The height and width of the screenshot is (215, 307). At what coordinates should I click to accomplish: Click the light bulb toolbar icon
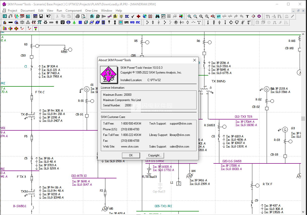(121, 16)
